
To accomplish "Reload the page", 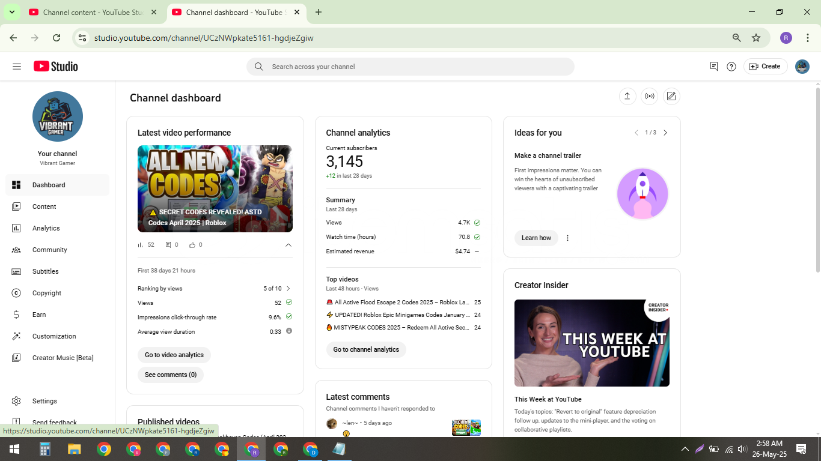I will coord(56,38).
